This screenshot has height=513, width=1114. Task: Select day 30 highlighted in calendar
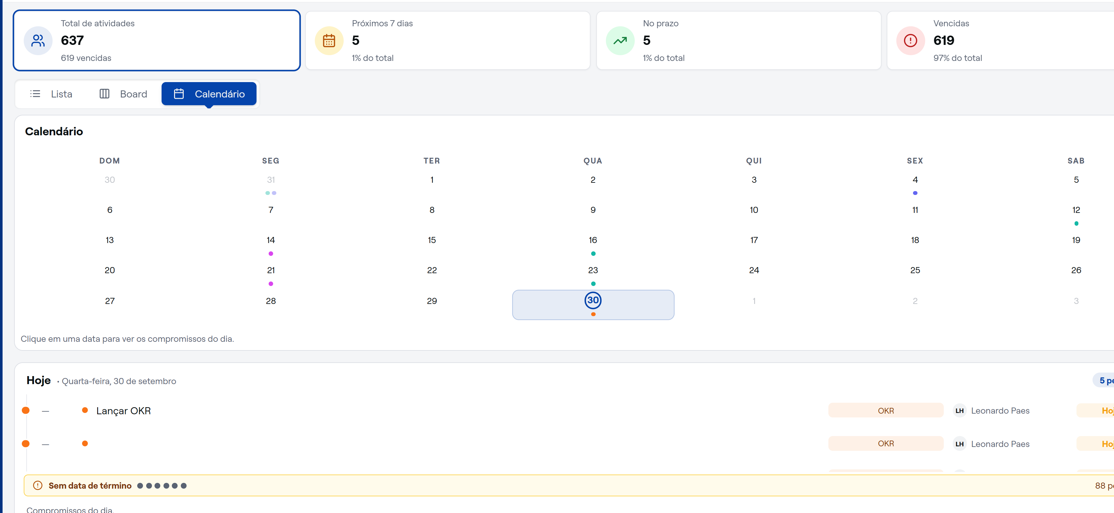[593, 305]
